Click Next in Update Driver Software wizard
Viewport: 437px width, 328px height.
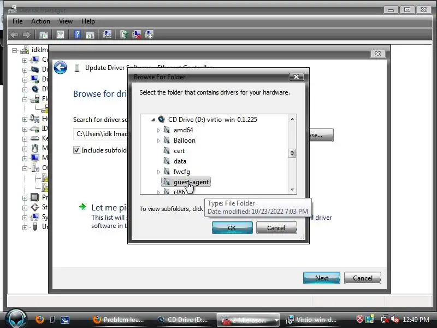(322, 278)
